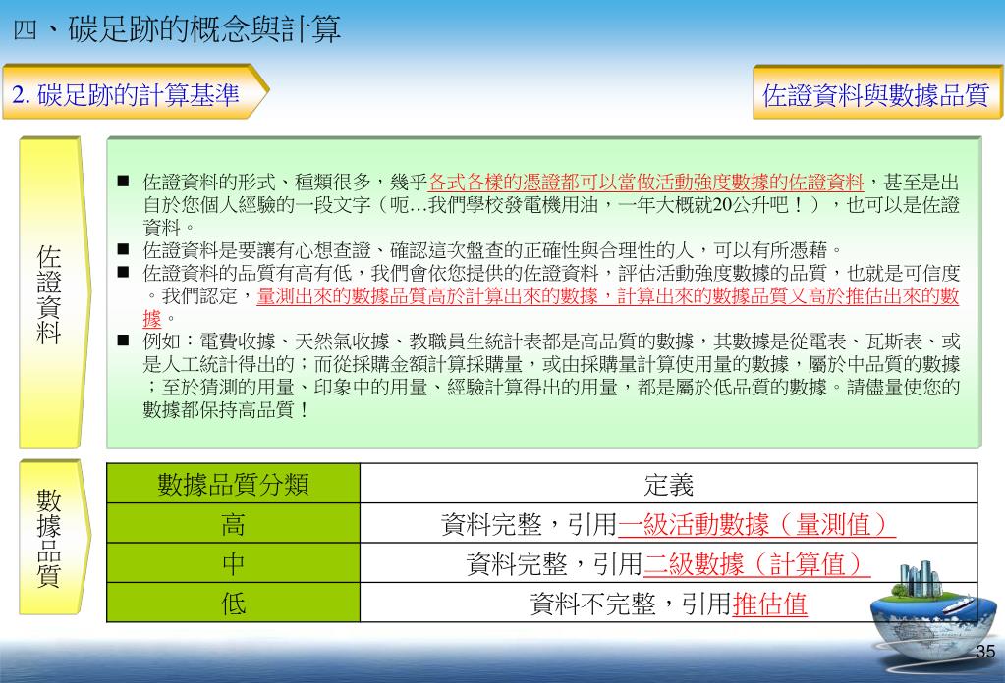Click bullet starting 例如：電費收據、天然氣收據
1005x683 pixels.
pos(551,375)
